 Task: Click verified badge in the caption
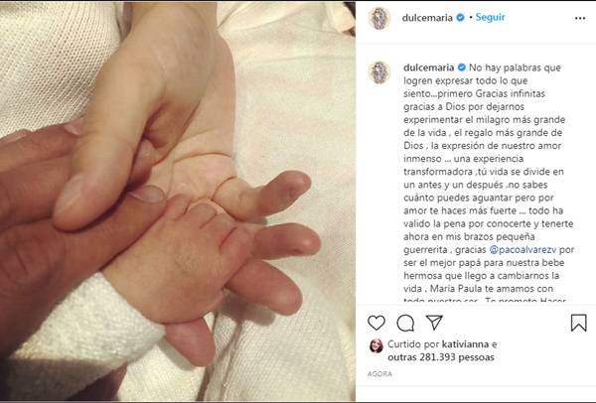(462, 67)
